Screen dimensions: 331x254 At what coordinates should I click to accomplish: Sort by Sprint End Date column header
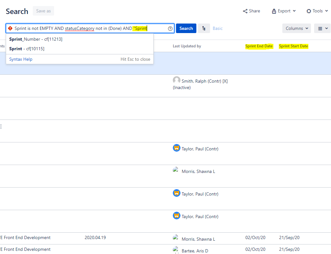pos(259,46)
